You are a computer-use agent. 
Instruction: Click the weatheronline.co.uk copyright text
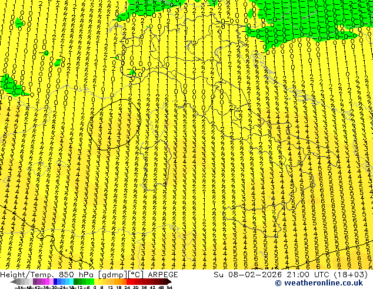coord(319,283)
